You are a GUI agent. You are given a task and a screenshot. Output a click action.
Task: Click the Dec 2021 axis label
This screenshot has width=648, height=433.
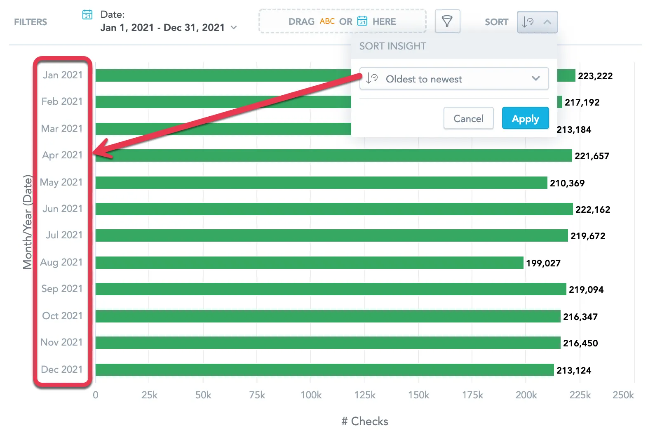tap(62, 369)
